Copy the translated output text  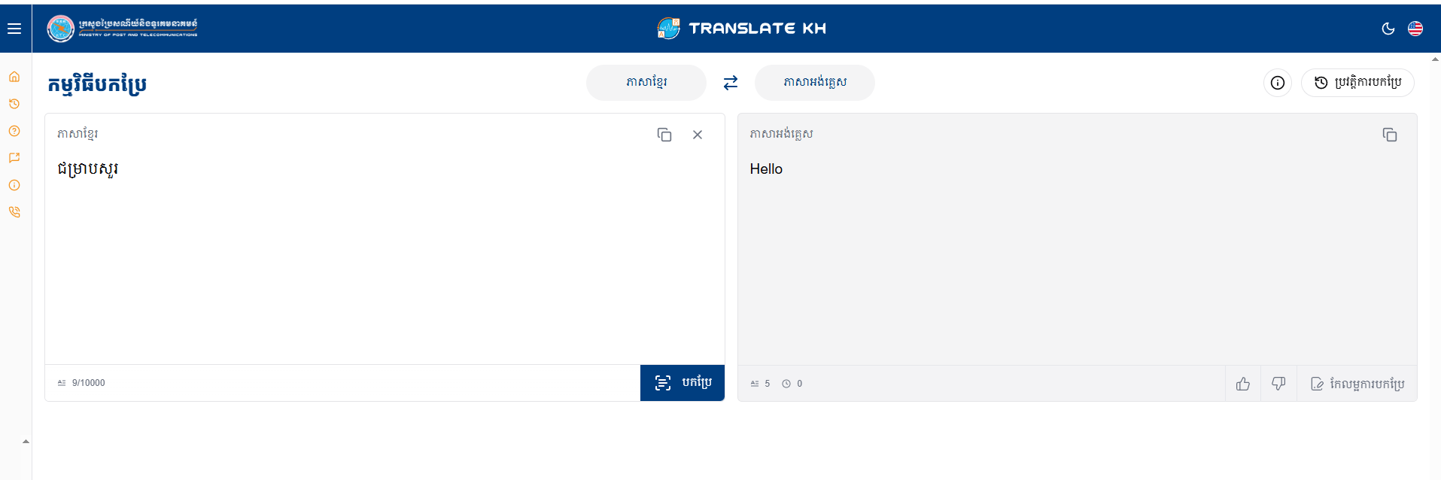pyautogui.click(x=1390, y=135)
